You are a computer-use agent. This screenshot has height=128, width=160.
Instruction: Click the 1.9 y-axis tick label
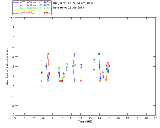click(x=12, y=27)
